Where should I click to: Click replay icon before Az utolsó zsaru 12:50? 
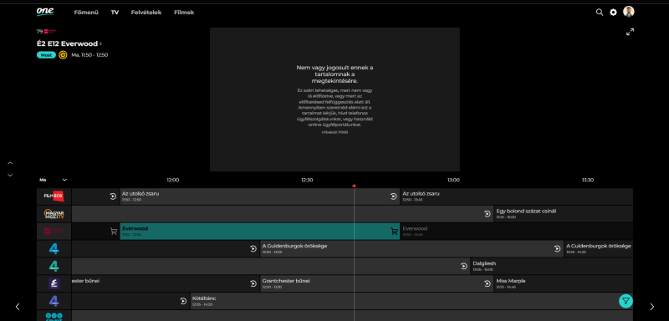(393, 196)
